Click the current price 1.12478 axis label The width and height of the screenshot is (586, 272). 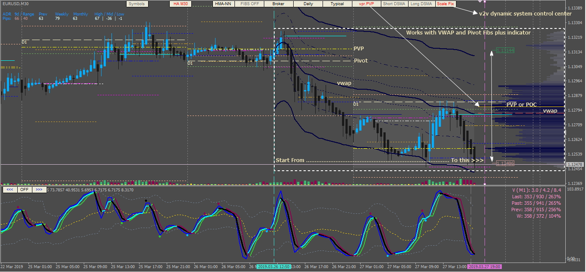pyautogui.click(x=575, y=165)
